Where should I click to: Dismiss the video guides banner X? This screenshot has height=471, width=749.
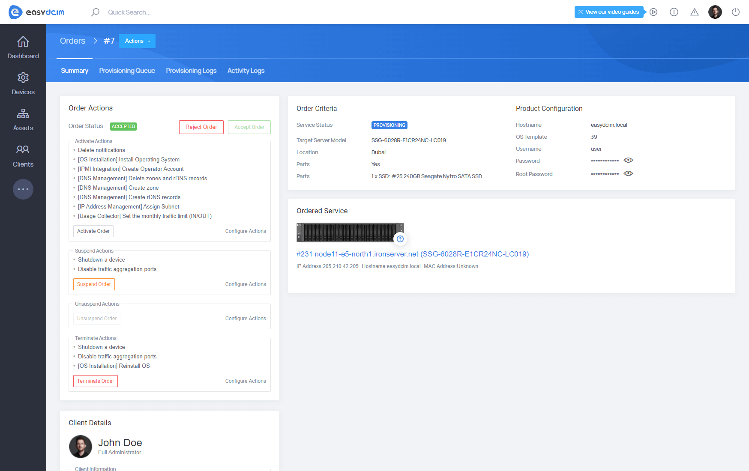(x=581, y=12)
